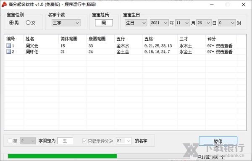The height and width of the screenshot is (161, 252).
Task: Open the character position dropdown showing 2
Action: pos(28,141)
